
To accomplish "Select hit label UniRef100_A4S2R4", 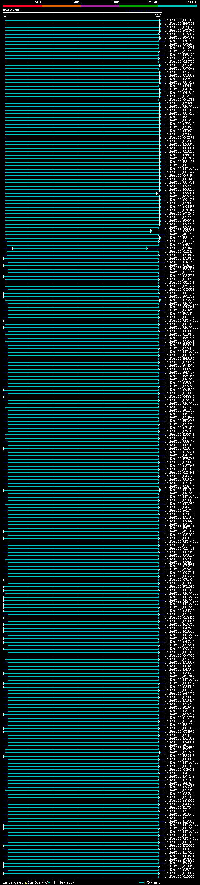I will 179,245.
